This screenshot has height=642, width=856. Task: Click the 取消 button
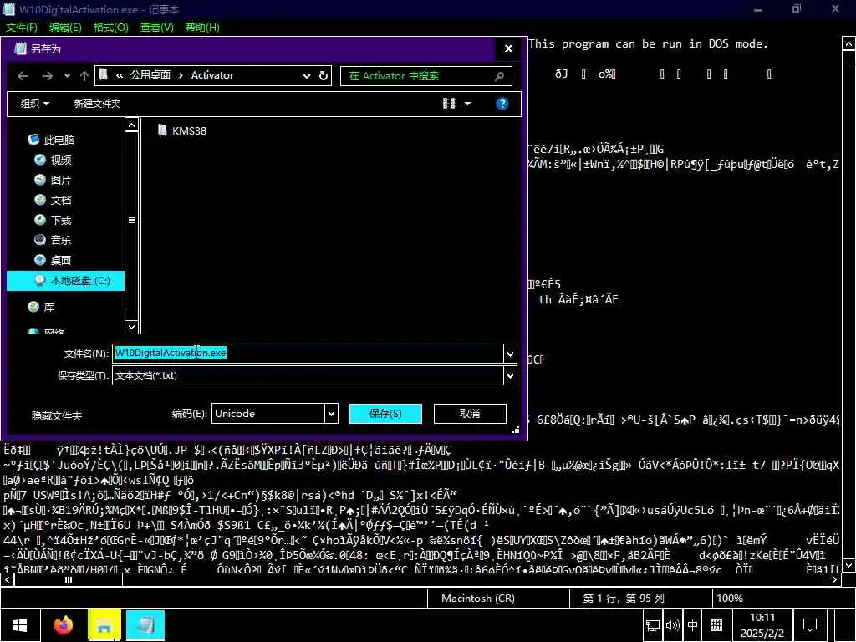point(470,414)
